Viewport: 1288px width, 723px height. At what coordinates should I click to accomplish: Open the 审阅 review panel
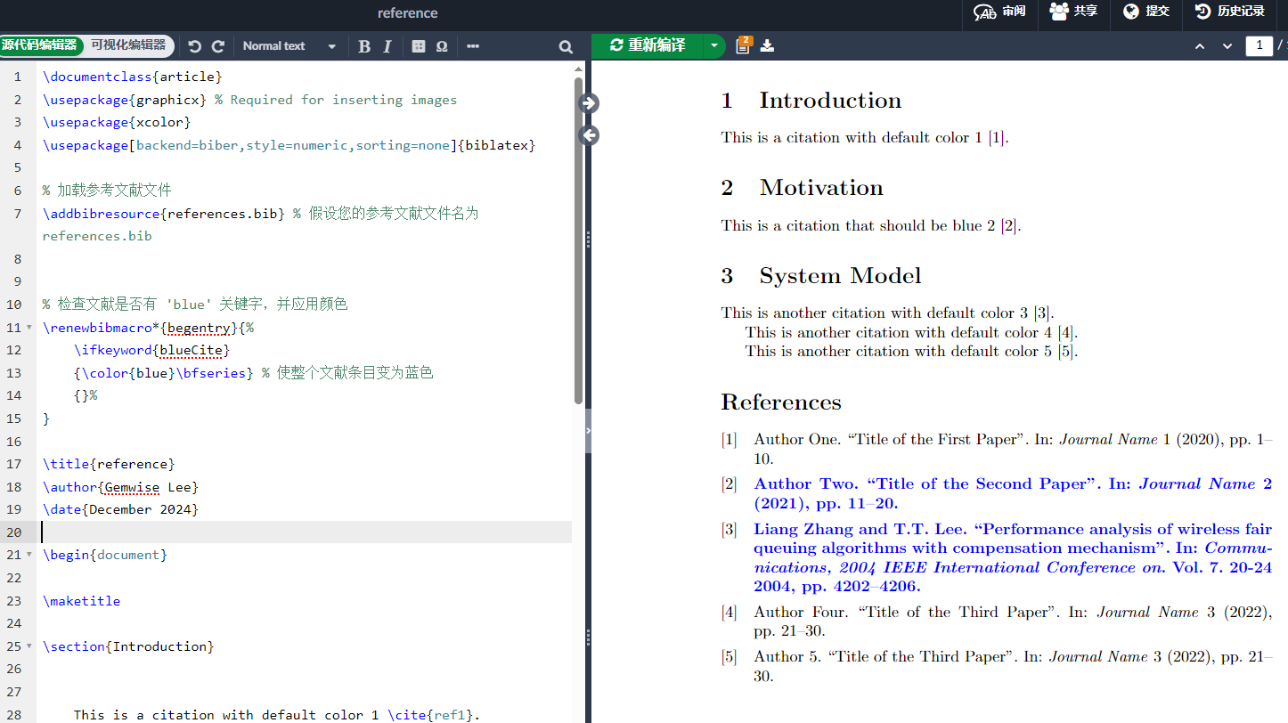tap(999, 12)
